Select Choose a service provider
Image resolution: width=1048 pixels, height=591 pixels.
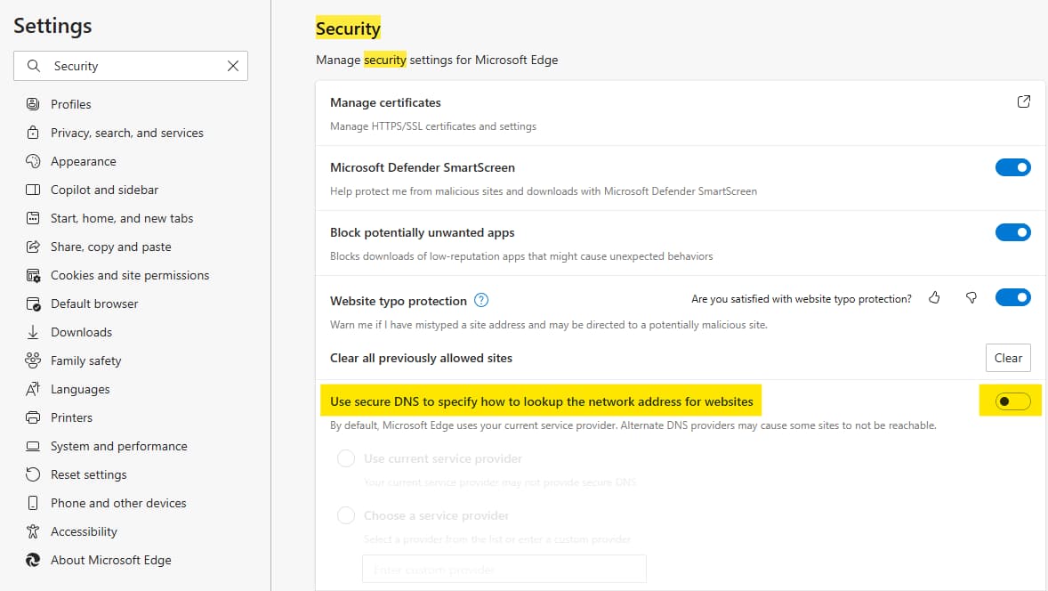345,514
